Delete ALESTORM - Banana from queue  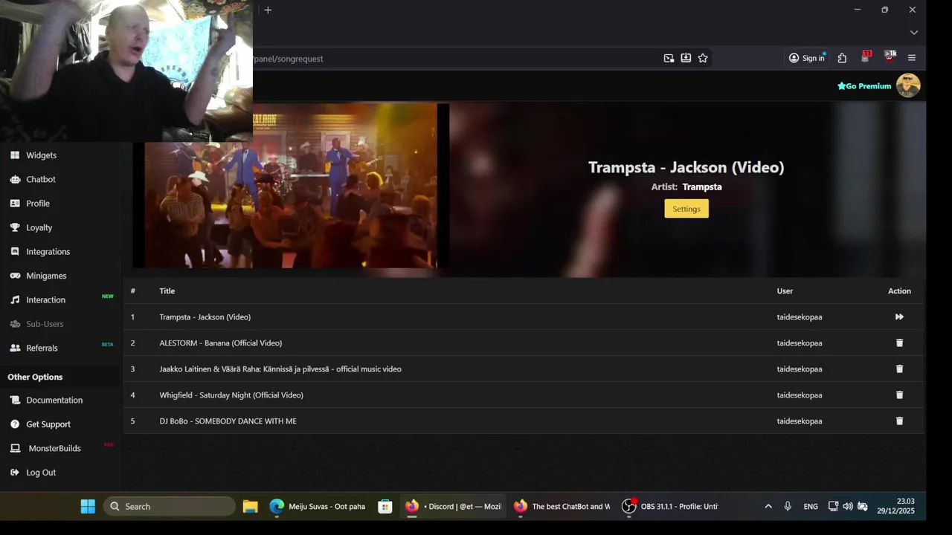tap(899, 343)
